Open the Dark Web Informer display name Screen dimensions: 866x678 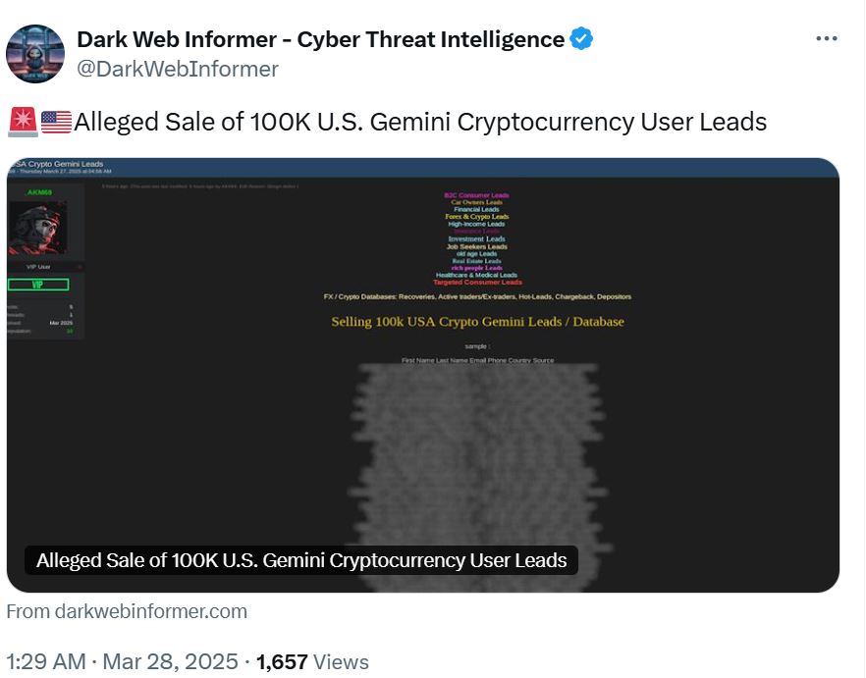(x=320, y=39)
